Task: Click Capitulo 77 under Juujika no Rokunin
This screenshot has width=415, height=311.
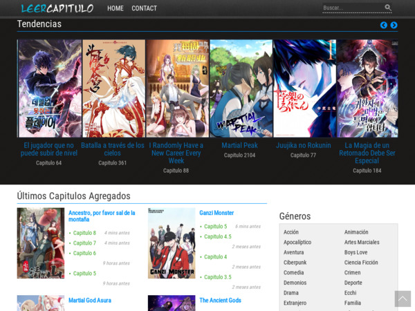Action: click(x=304, y=155)
